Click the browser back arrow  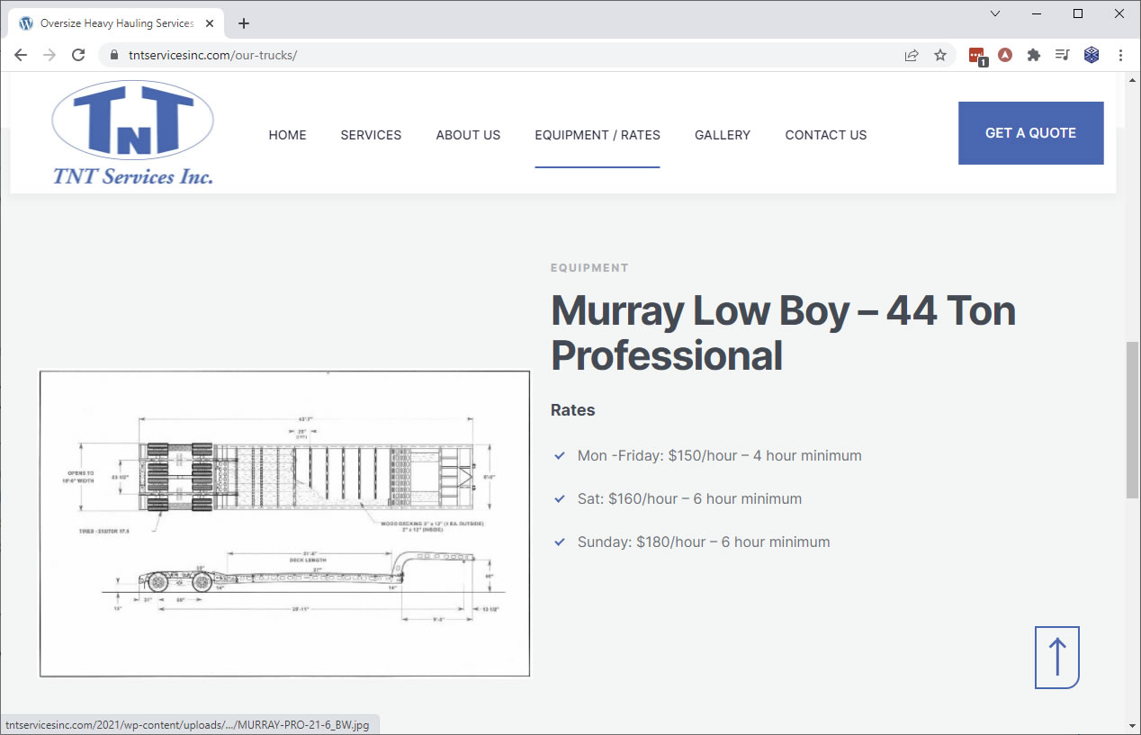point(21,55)
